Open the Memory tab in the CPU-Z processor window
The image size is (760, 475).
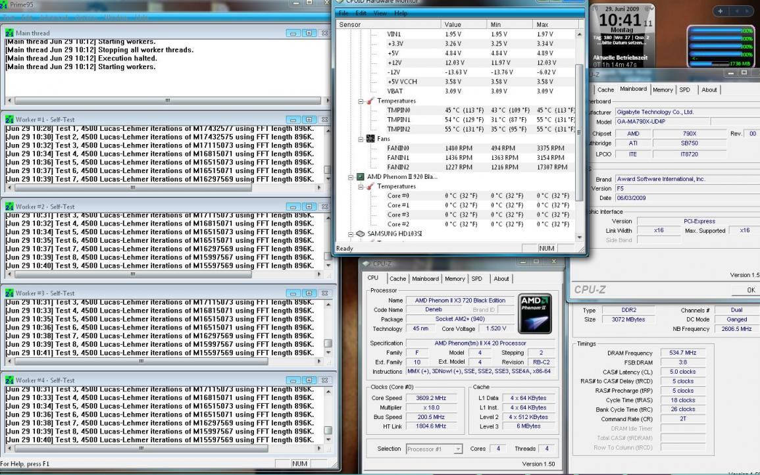point(455,279)
